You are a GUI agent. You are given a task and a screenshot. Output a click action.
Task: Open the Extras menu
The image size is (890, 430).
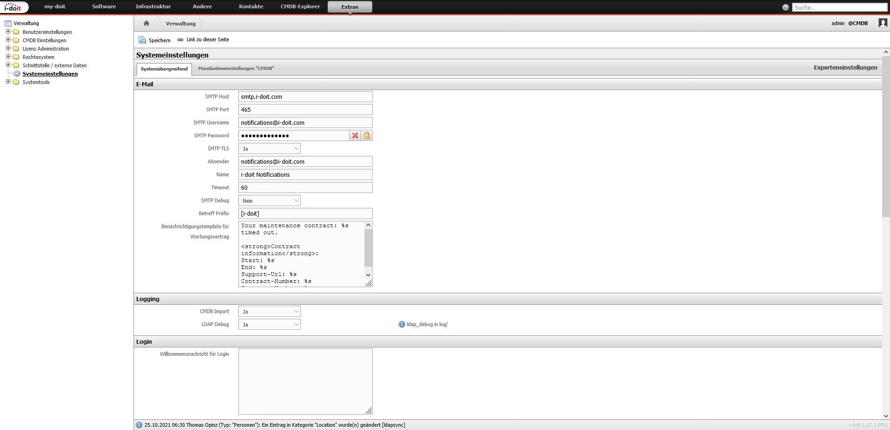[x=350, y=7]
